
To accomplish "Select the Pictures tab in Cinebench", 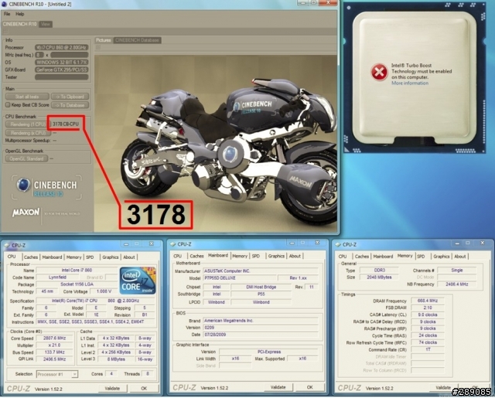I will pos(104,40).
